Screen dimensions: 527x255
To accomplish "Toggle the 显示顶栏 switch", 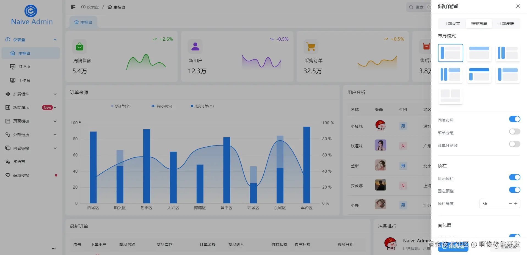I will 515,177.
